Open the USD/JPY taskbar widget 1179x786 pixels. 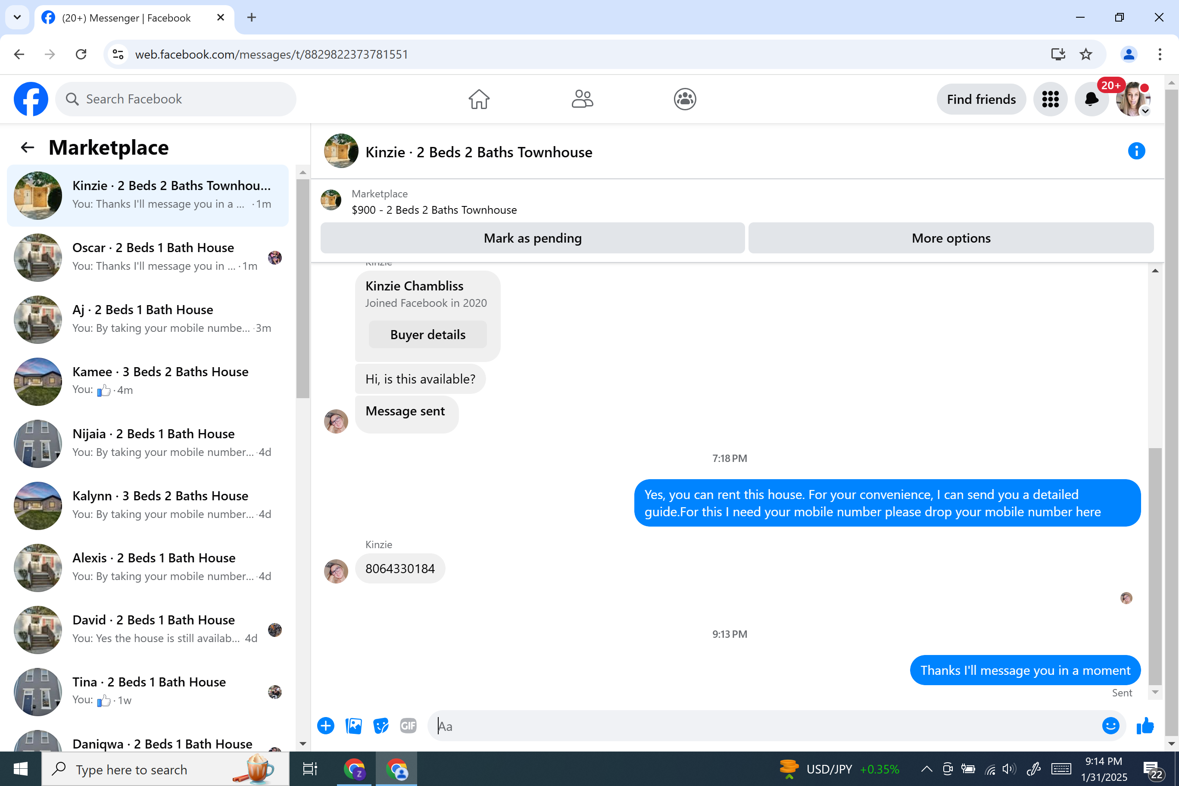click(839, 769)
